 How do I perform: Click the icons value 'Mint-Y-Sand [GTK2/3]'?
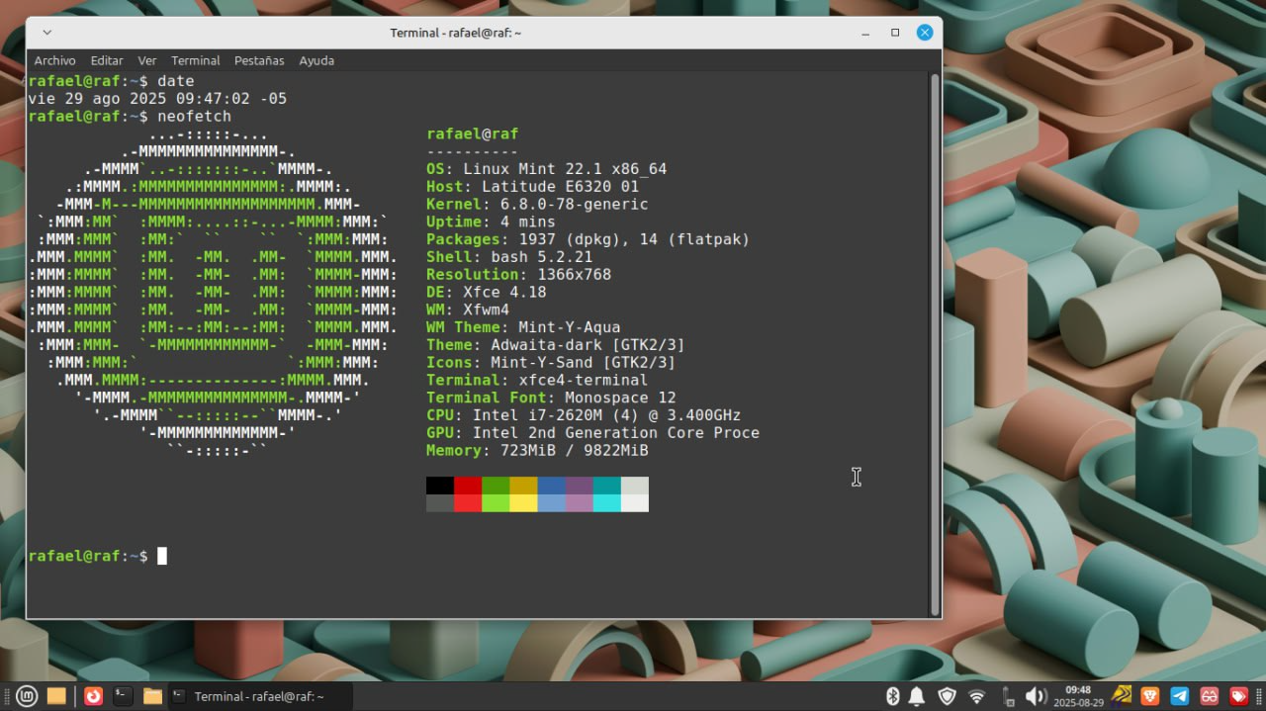click(583, 362)
